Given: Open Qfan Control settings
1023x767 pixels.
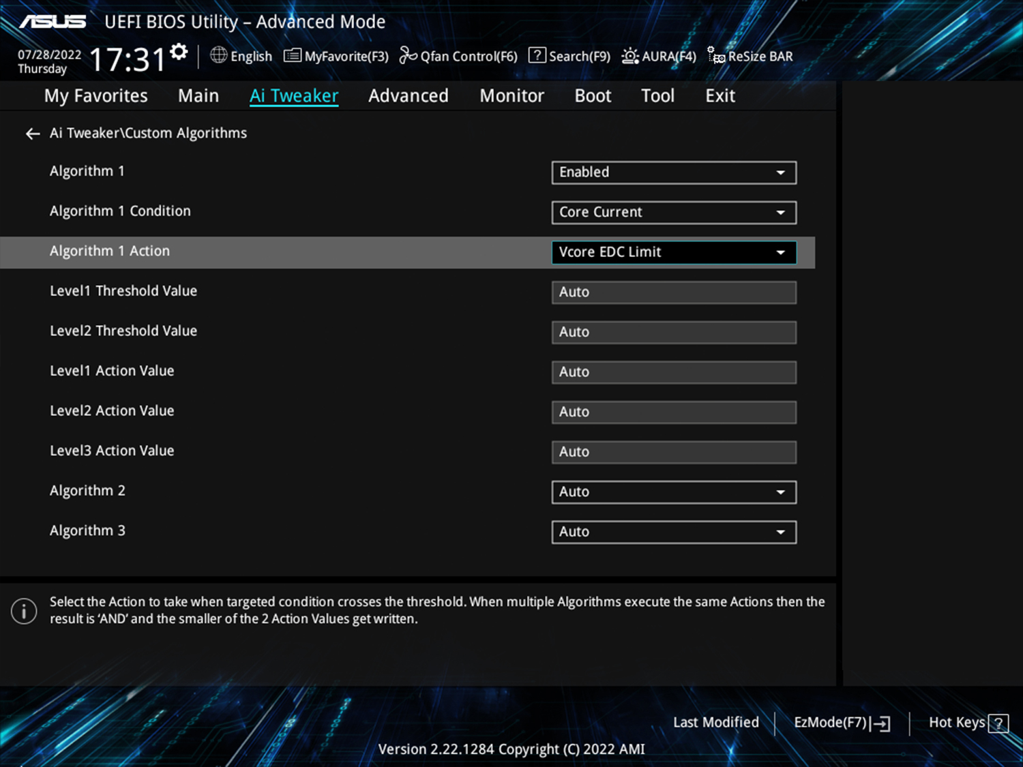Looking at the screenshot, I should [x=458, y=56].
